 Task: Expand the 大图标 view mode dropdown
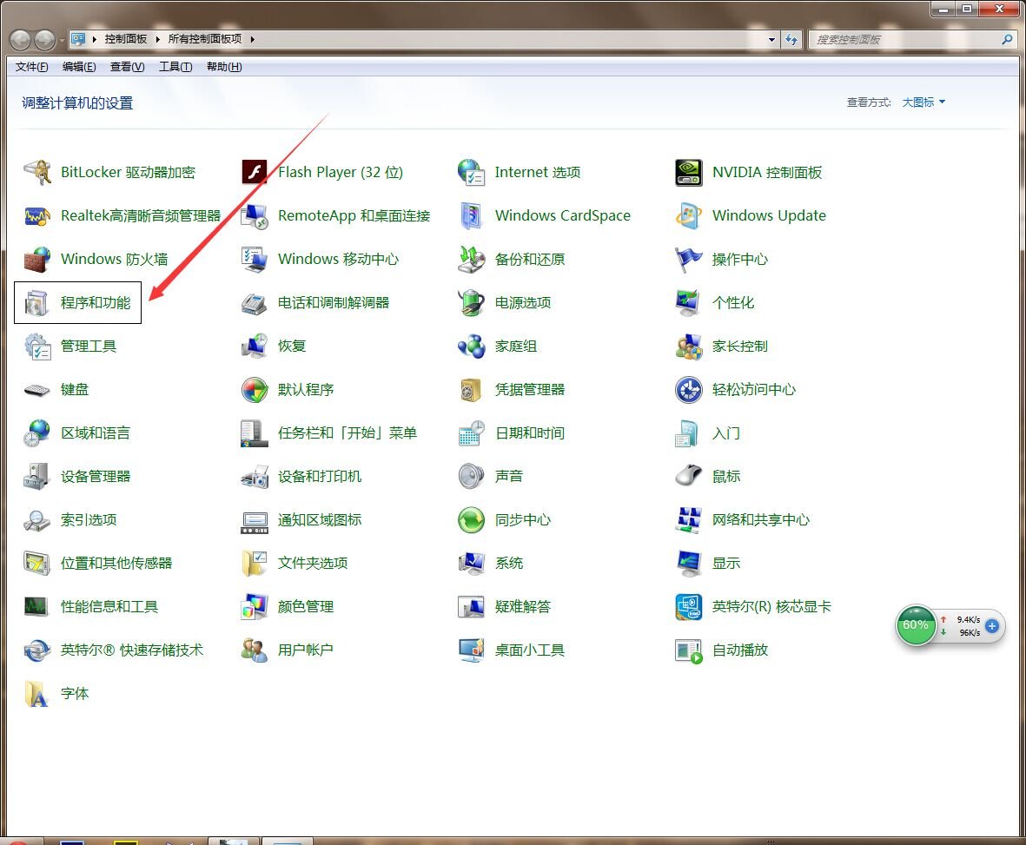(923, 102)
